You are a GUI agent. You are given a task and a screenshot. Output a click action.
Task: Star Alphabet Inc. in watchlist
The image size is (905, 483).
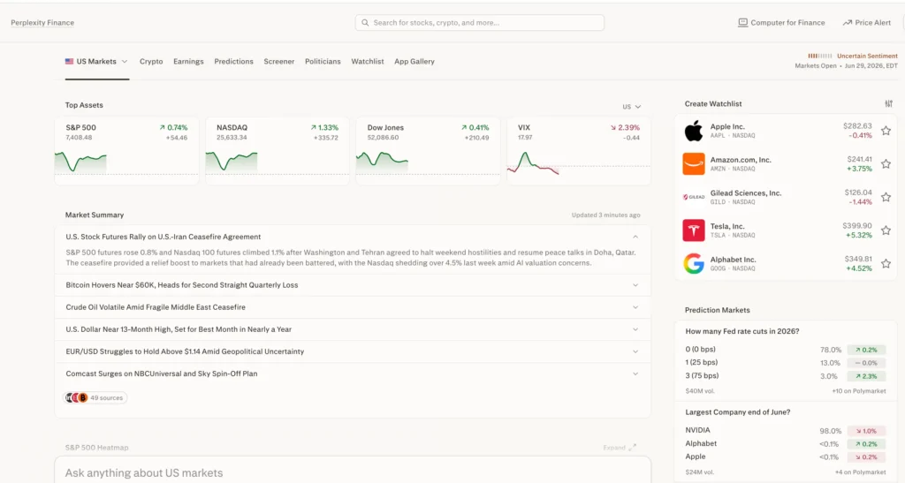click(x=886, y=263)
